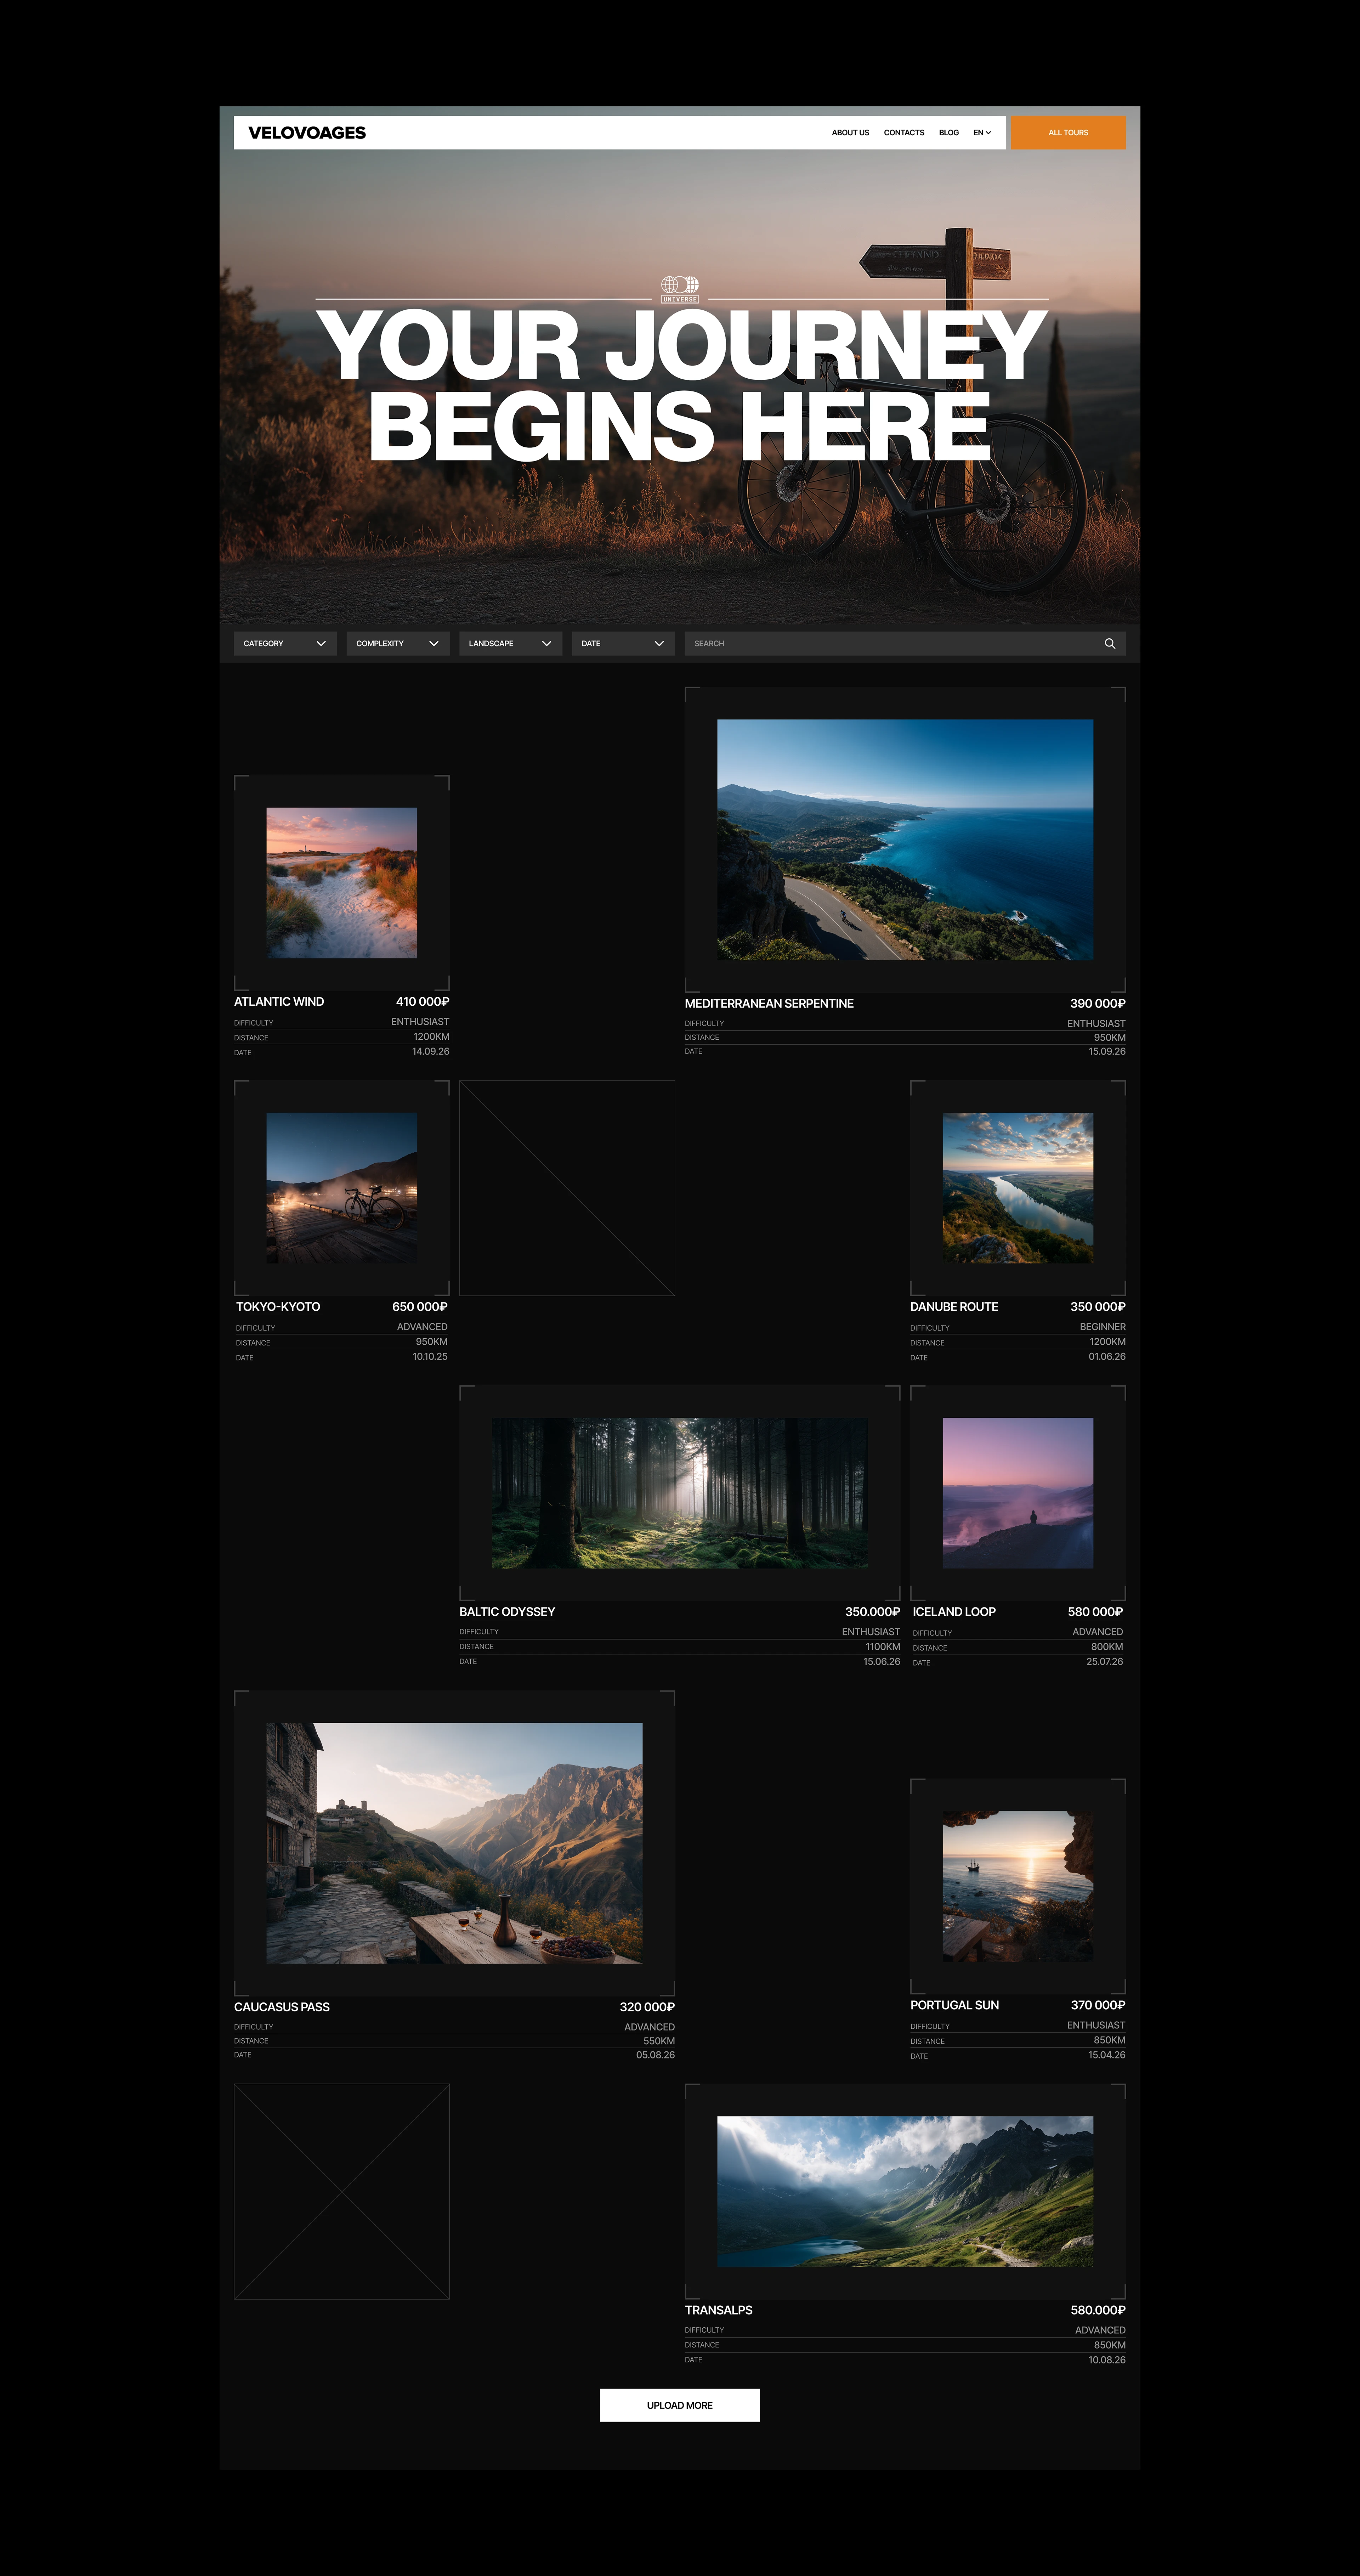Click the VELOVOAGES logo
Screen dimensions: 1360x2576
(307, 133)
